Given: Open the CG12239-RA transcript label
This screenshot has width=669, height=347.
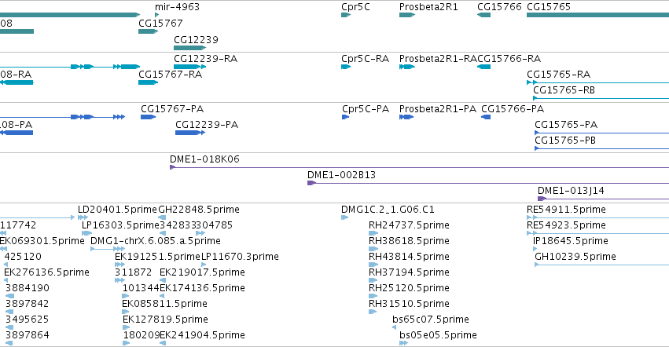Looking at the screenshot, I should [205, 58].
